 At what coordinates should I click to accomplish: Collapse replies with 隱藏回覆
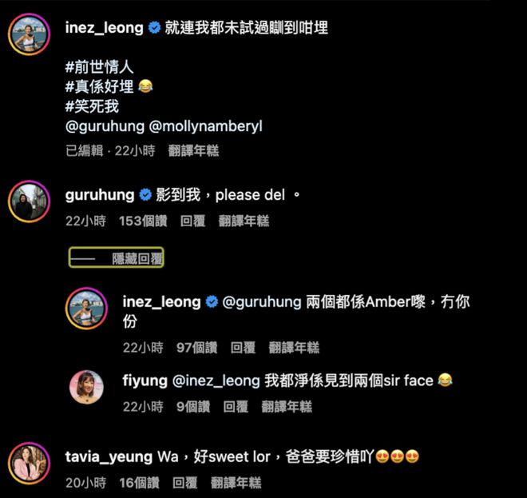117,257
